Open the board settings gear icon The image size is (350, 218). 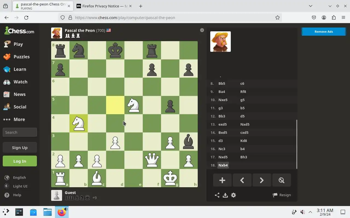[202, 30]
